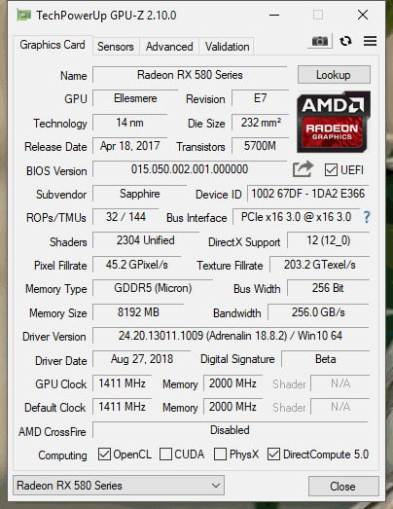Click the AMD Radeon Graphics logo
393x509 pixels.
coord(334,122)
